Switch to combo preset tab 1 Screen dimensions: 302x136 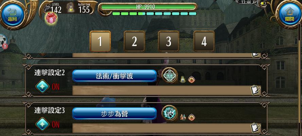[x=100, y=41]
